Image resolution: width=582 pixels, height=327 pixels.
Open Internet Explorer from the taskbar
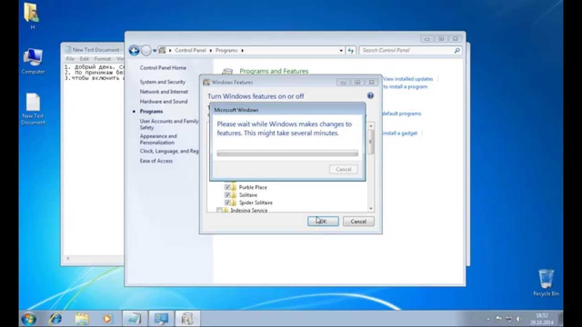[x=57, y=319]
